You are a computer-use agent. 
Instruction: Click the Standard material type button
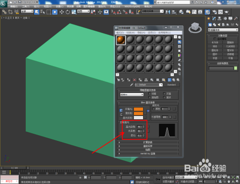click(171, 85)
